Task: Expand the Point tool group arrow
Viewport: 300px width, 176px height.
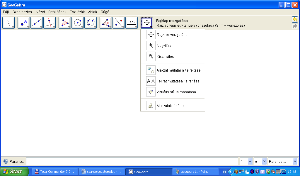Action: [x=28, y=27]
